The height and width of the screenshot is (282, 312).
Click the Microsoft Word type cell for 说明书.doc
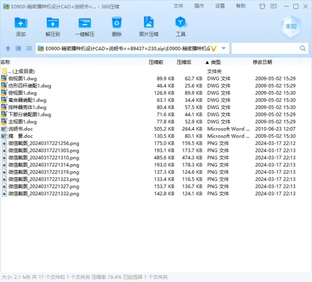click(229, 129)
